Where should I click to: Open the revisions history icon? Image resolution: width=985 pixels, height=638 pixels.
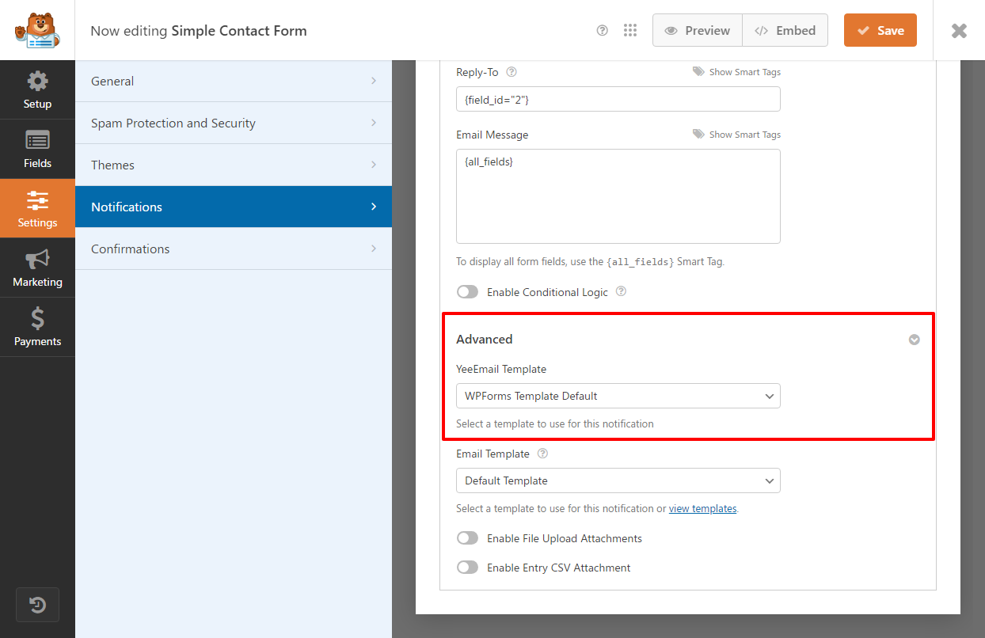coord(37,606)
